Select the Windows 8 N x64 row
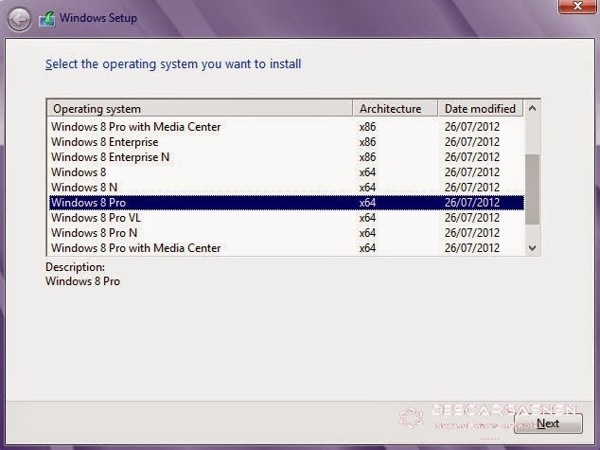The height and width of the screenshot is (450, 600). pos(286,188)
